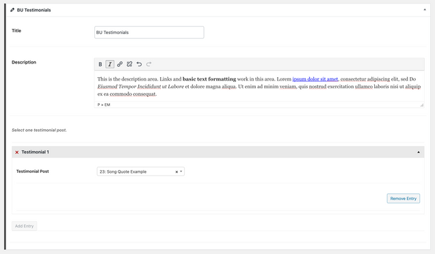Click the pencil icon beside BU Testimonials
This screenshot has width=435, height=254.
point(12,10)
